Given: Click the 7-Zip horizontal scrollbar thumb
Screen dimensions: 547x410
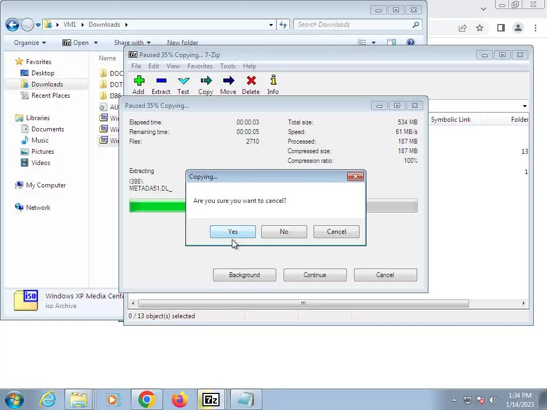Looking at the screenshot, I should coord(303,303).
